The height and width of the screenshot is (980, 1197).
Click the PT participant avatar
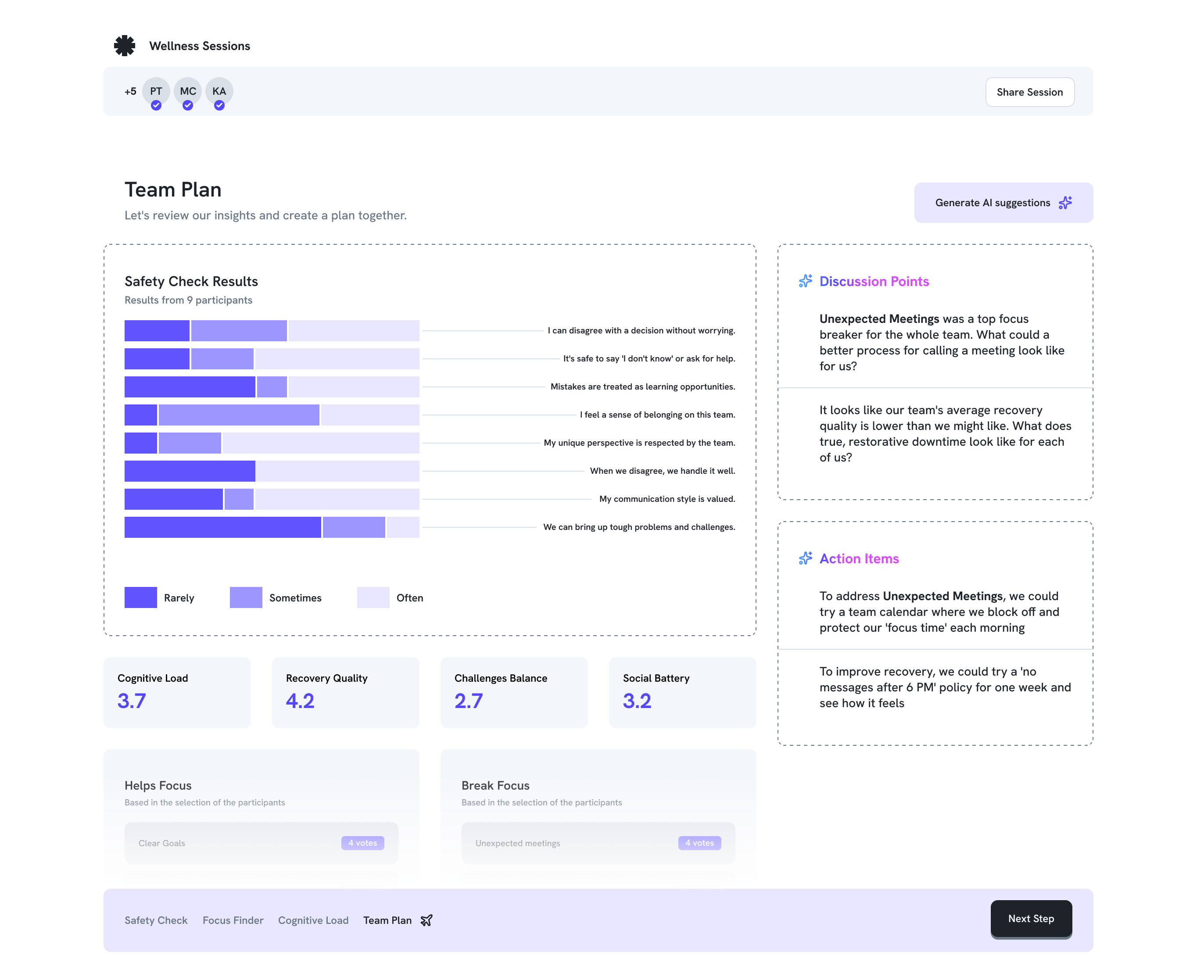click(x=156, y=90)
